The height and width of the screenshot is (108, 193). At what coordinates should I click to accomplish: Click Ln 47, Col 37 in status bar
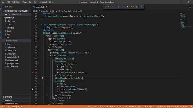93,107
